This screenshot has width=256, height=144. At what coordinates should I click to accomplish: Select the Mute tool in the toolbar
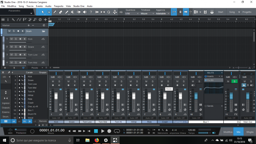pos(72,12)
